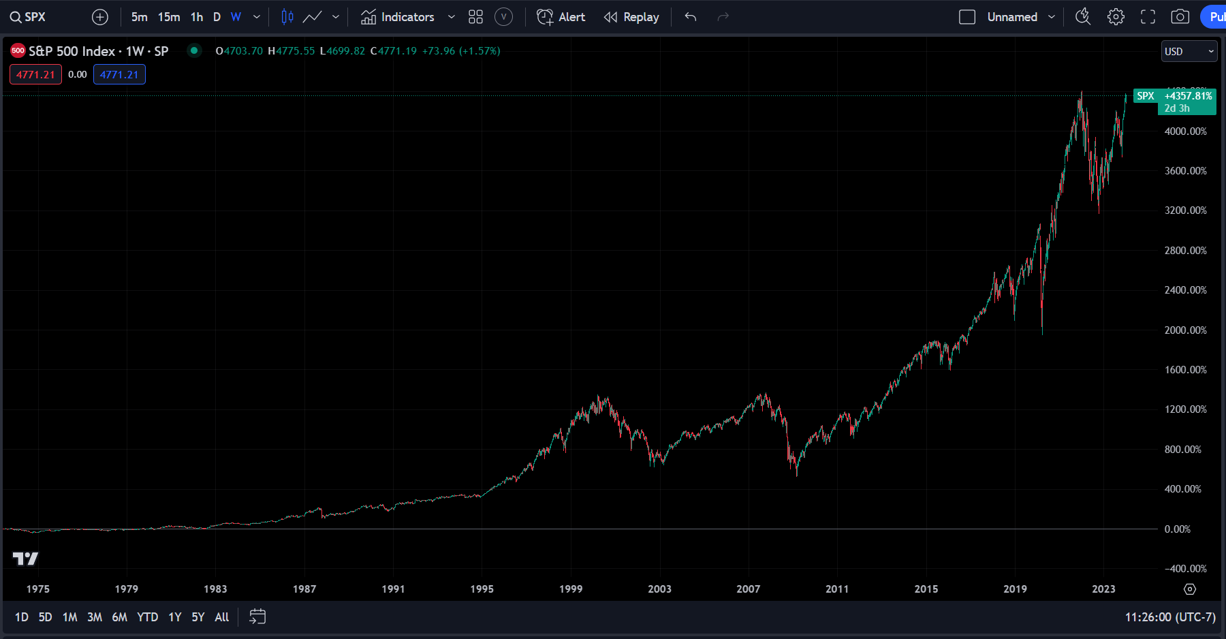Click the 2011 time axis label
Image resolution: width=1226 pixels, height=639 pixels.
837,589
